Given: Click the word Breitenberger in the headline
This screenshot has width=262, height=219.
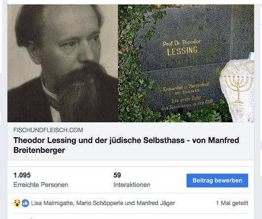Looking at the screenshot, I should click(x=39, y=150).
